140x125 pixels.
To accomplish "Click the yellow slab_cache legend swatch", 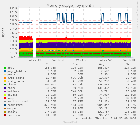I will pyautogui.click(x=5, y=81).
